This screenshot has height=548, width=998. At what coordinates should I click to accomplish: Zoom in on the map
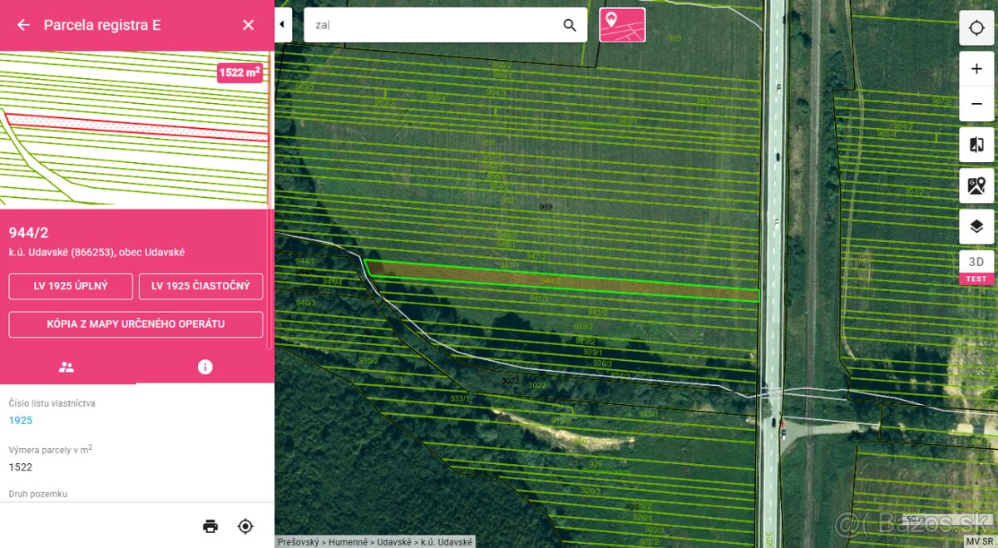pos(976,69)
